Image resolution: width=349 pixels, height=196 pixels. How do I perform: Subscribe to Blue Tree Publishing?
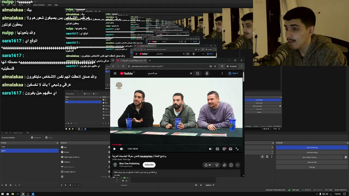pyautogui.click(x=149, y=165)
